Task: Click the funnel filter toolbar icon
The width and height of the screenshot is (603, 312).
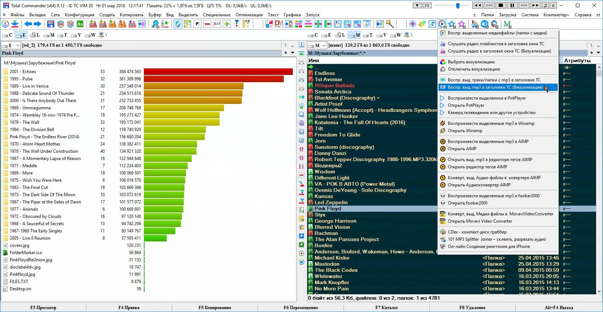Action: [237, 24]
